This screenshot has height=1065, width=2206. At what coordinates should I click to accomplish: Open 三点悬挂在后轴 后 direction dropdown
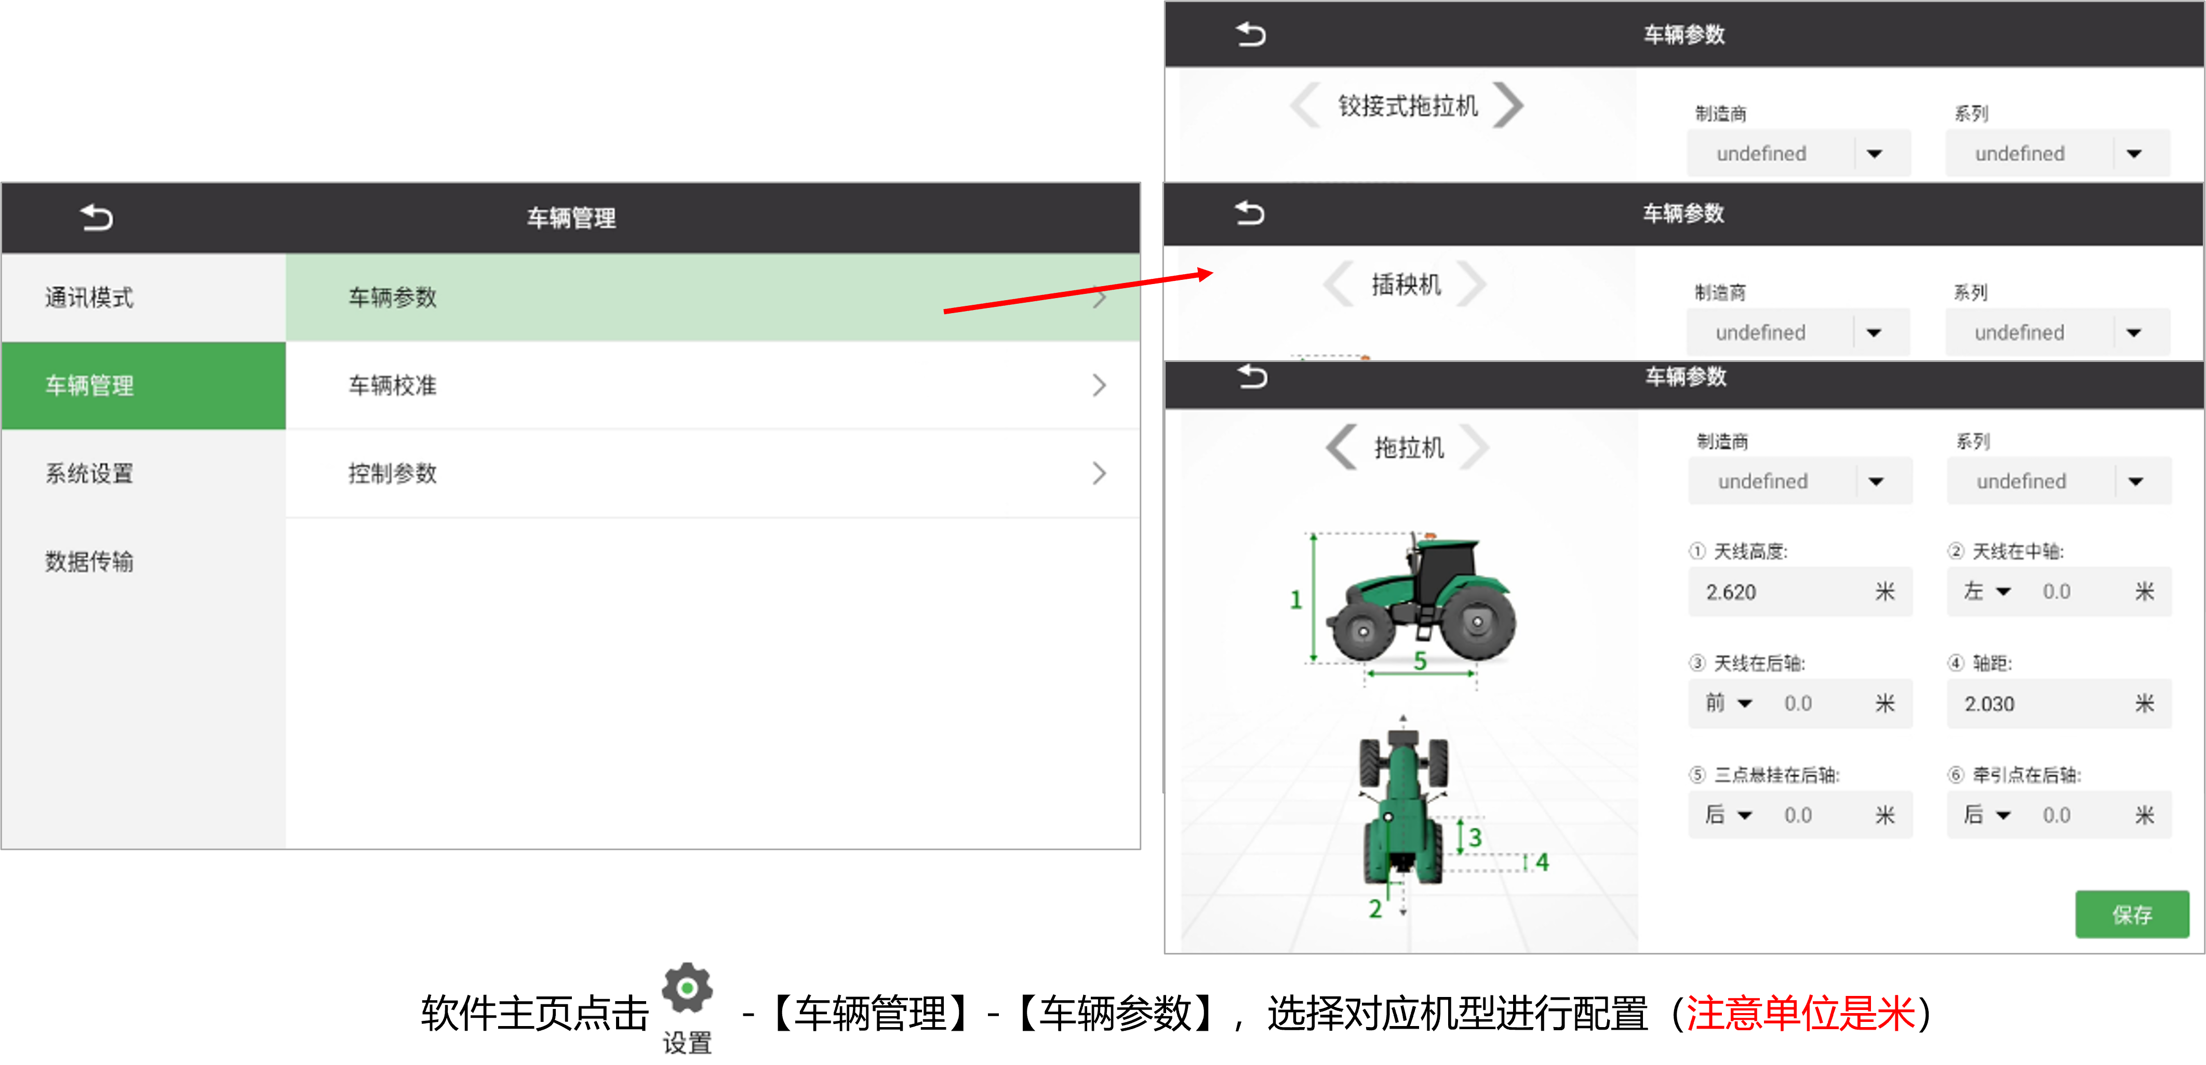coord(1728,815)
